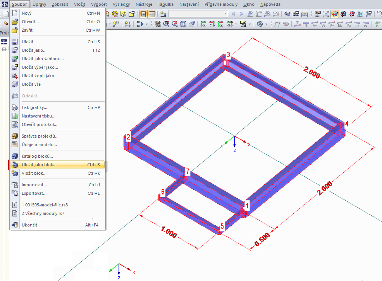Click the 1.000 dimension label

coord(169,232)
